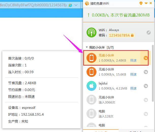The height and width of the screenshot is (132, 155).
Task: Click the browser address bar URL
Action: pos(33,5)
